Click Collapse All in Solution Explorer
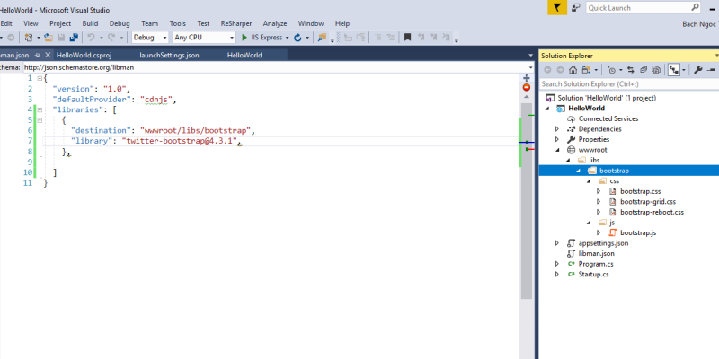 point(644,69)
